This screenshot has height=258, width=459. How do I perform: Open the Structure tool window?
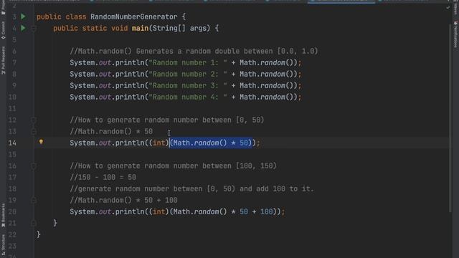coord(3,245)
